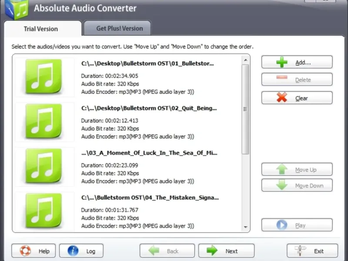The height and width of the screenshot is (261, 348).
Task: Select path ...\03_A_Moment_Of_Luck_In_The_Sea_Of_Mi...
Action: [149, 153]
